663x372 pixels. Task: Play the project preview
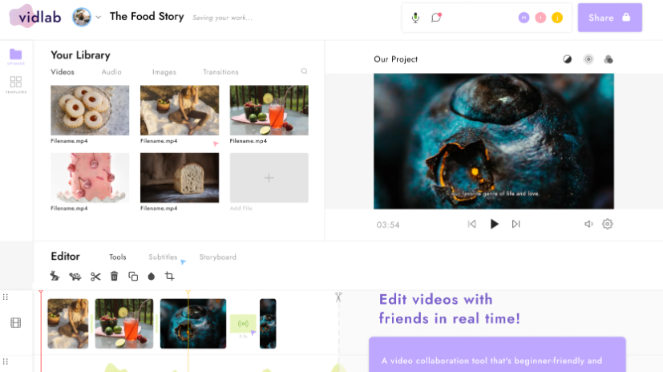click(x=494, y=224)
